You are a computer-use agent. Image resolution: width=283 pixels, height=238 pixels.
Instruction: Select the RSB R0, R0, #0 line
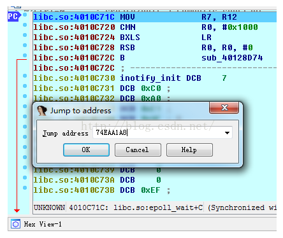tap(155, 48)
